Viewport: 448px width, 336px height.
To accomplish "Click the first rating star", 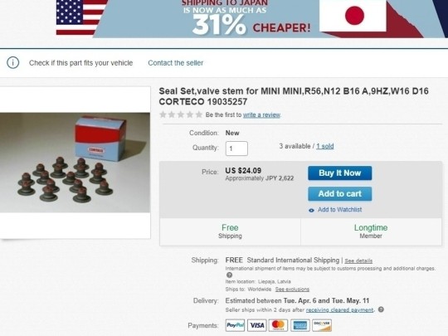I will (x=163, y=114).
